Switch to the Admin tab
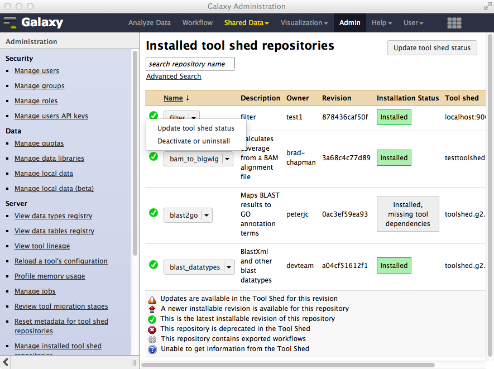Viewport: 494px width, 369px height. 349,23
